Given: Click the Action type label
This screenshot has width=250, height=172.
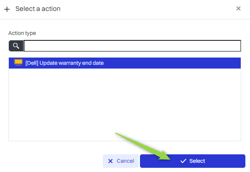Looking at the screenshot, I should (x=22, y=33).
